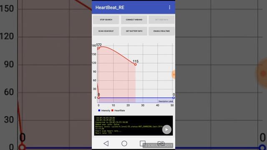267x150 pixels.
Task: Click the Enable Realtime button
Action: coord(161,31)
